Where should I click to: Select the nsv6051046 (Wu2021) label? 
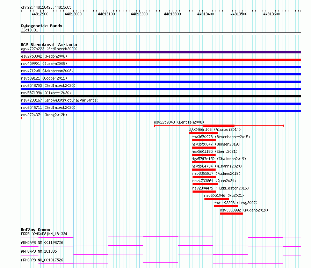(x=224, y=195)
